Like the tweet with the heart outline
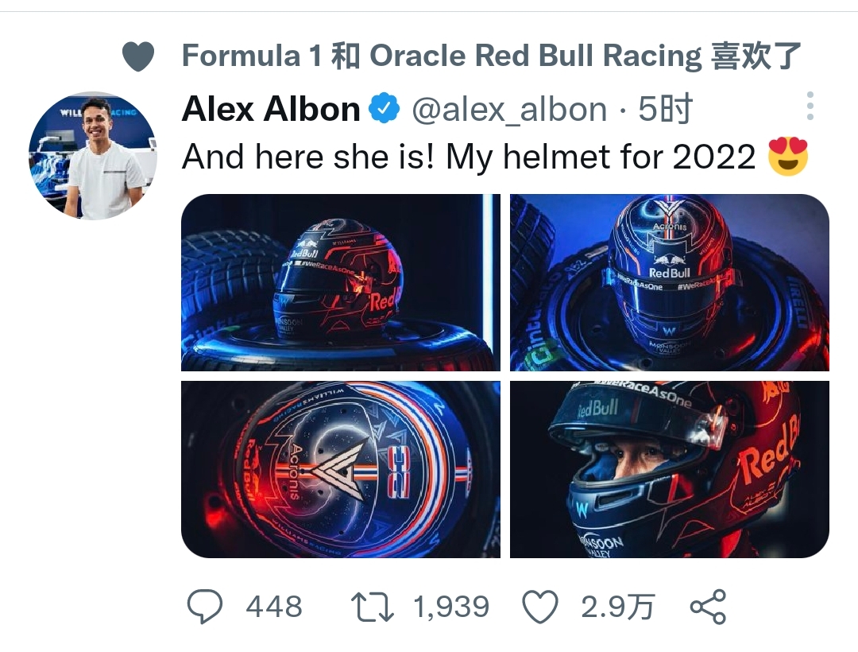This screenshot has height=652, width=858. coord(541,607)
